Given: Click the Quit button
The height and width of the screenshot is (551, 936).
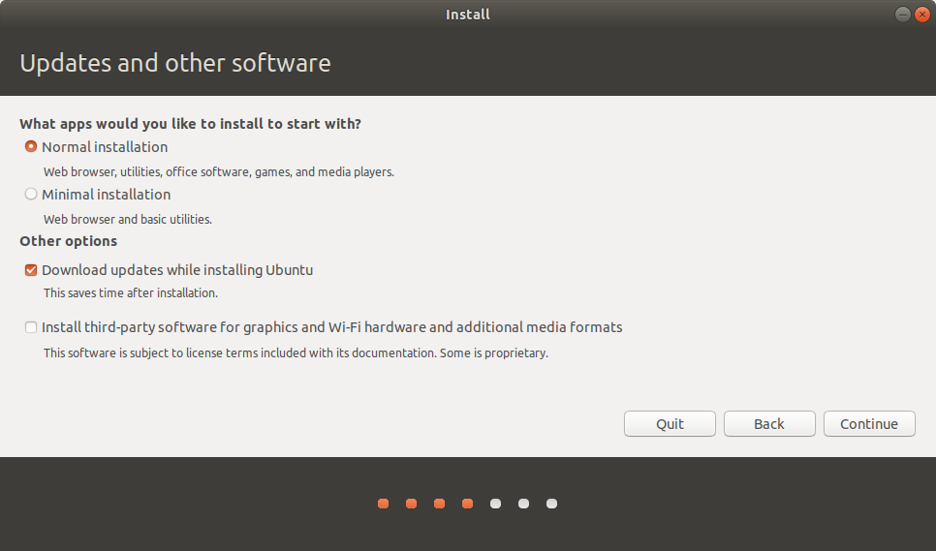Looking at the screenshot, I should (670, 423).
